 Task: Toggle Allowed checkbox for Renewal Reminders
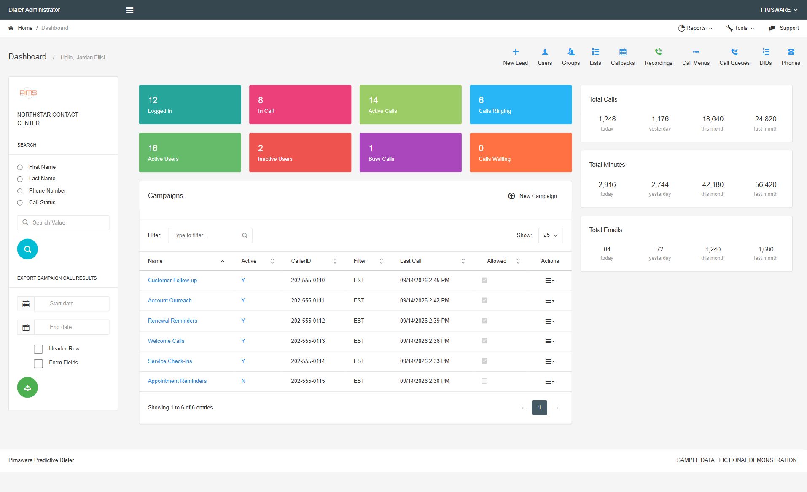(x=484, y=321)
